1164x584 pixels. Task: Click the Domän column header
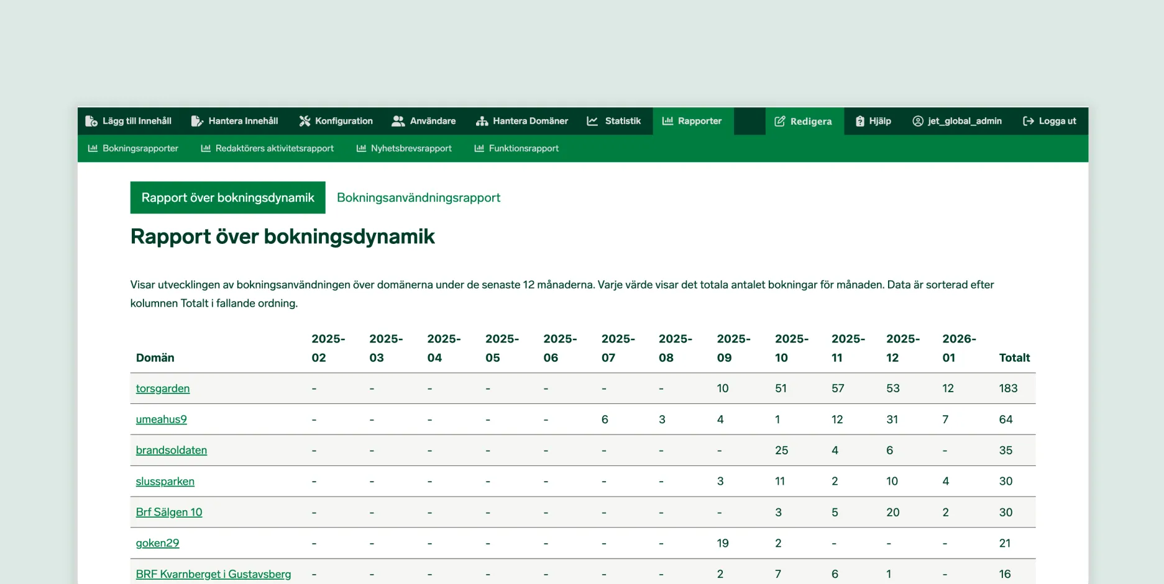pyautogui.click(x=155, y=357)
